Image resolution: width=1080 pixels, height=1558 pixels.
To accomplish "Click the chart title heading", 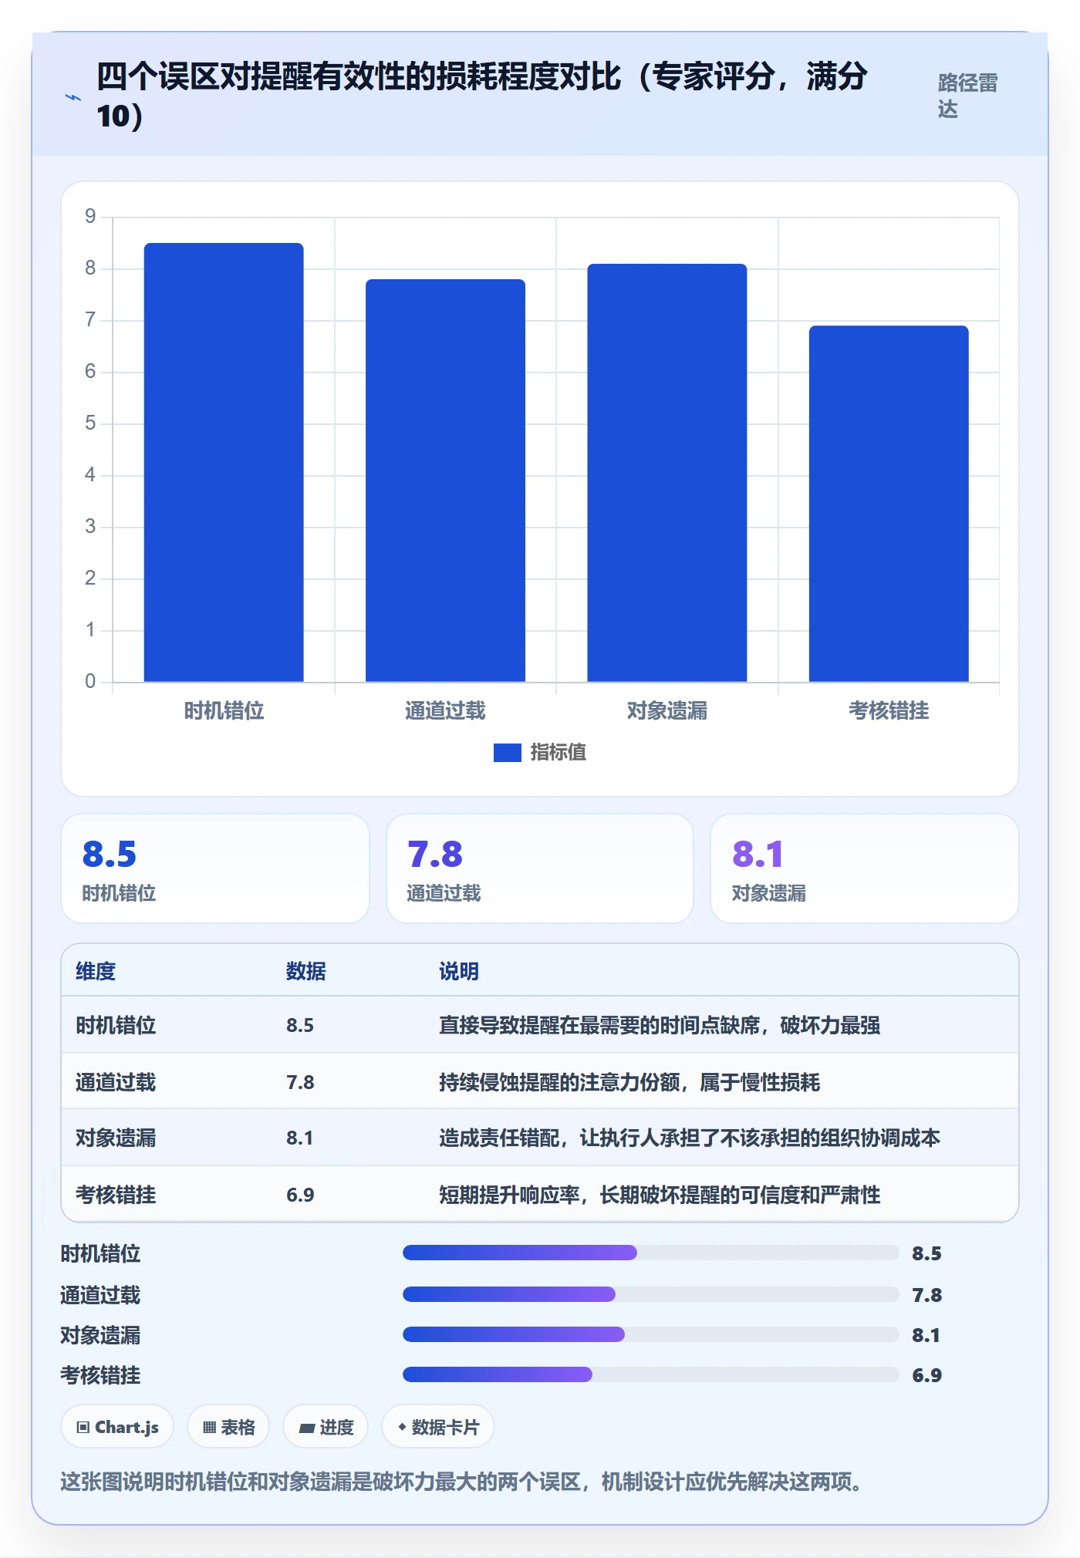I will (x=482, y=96).
